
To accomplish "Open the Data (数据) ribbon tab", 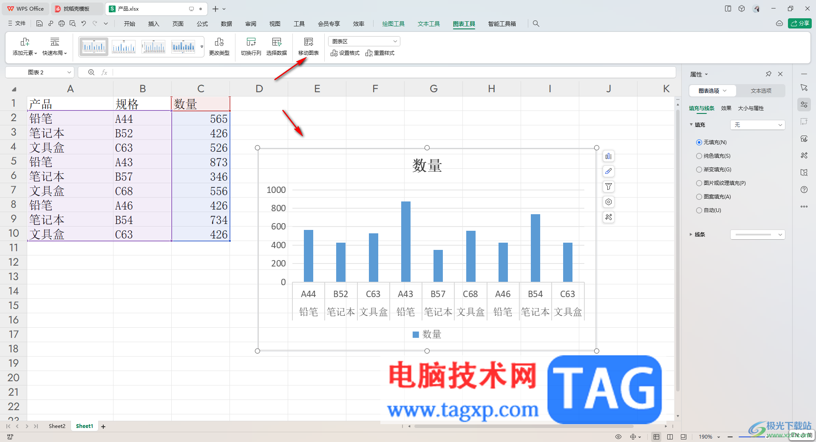I will pos(227,24).
